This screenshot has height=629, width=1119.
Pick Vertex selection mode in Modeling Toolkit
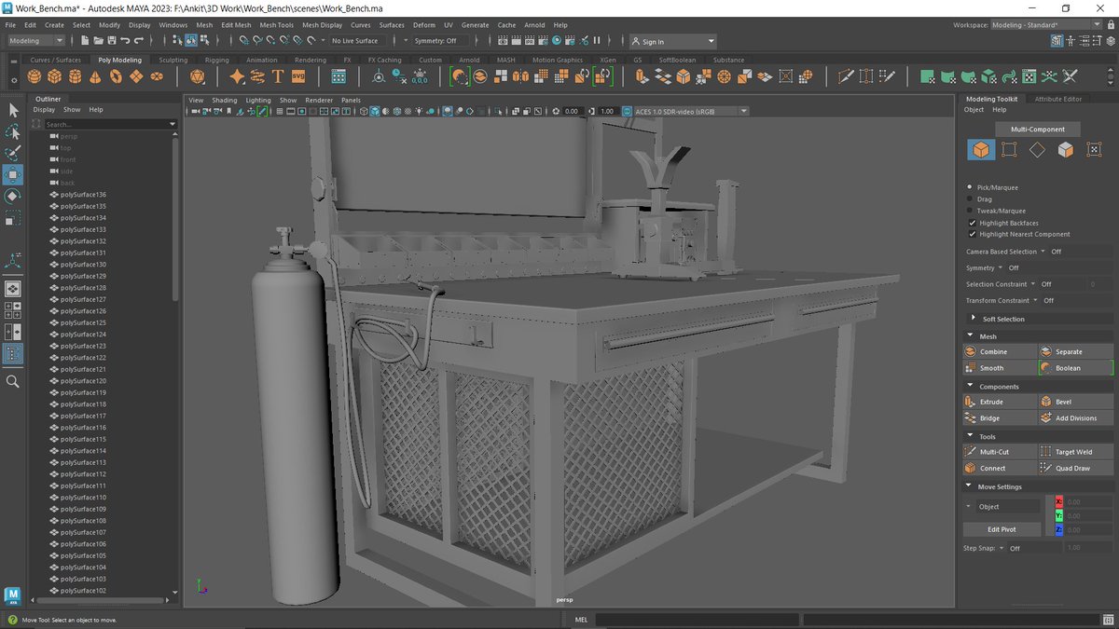1009,149
